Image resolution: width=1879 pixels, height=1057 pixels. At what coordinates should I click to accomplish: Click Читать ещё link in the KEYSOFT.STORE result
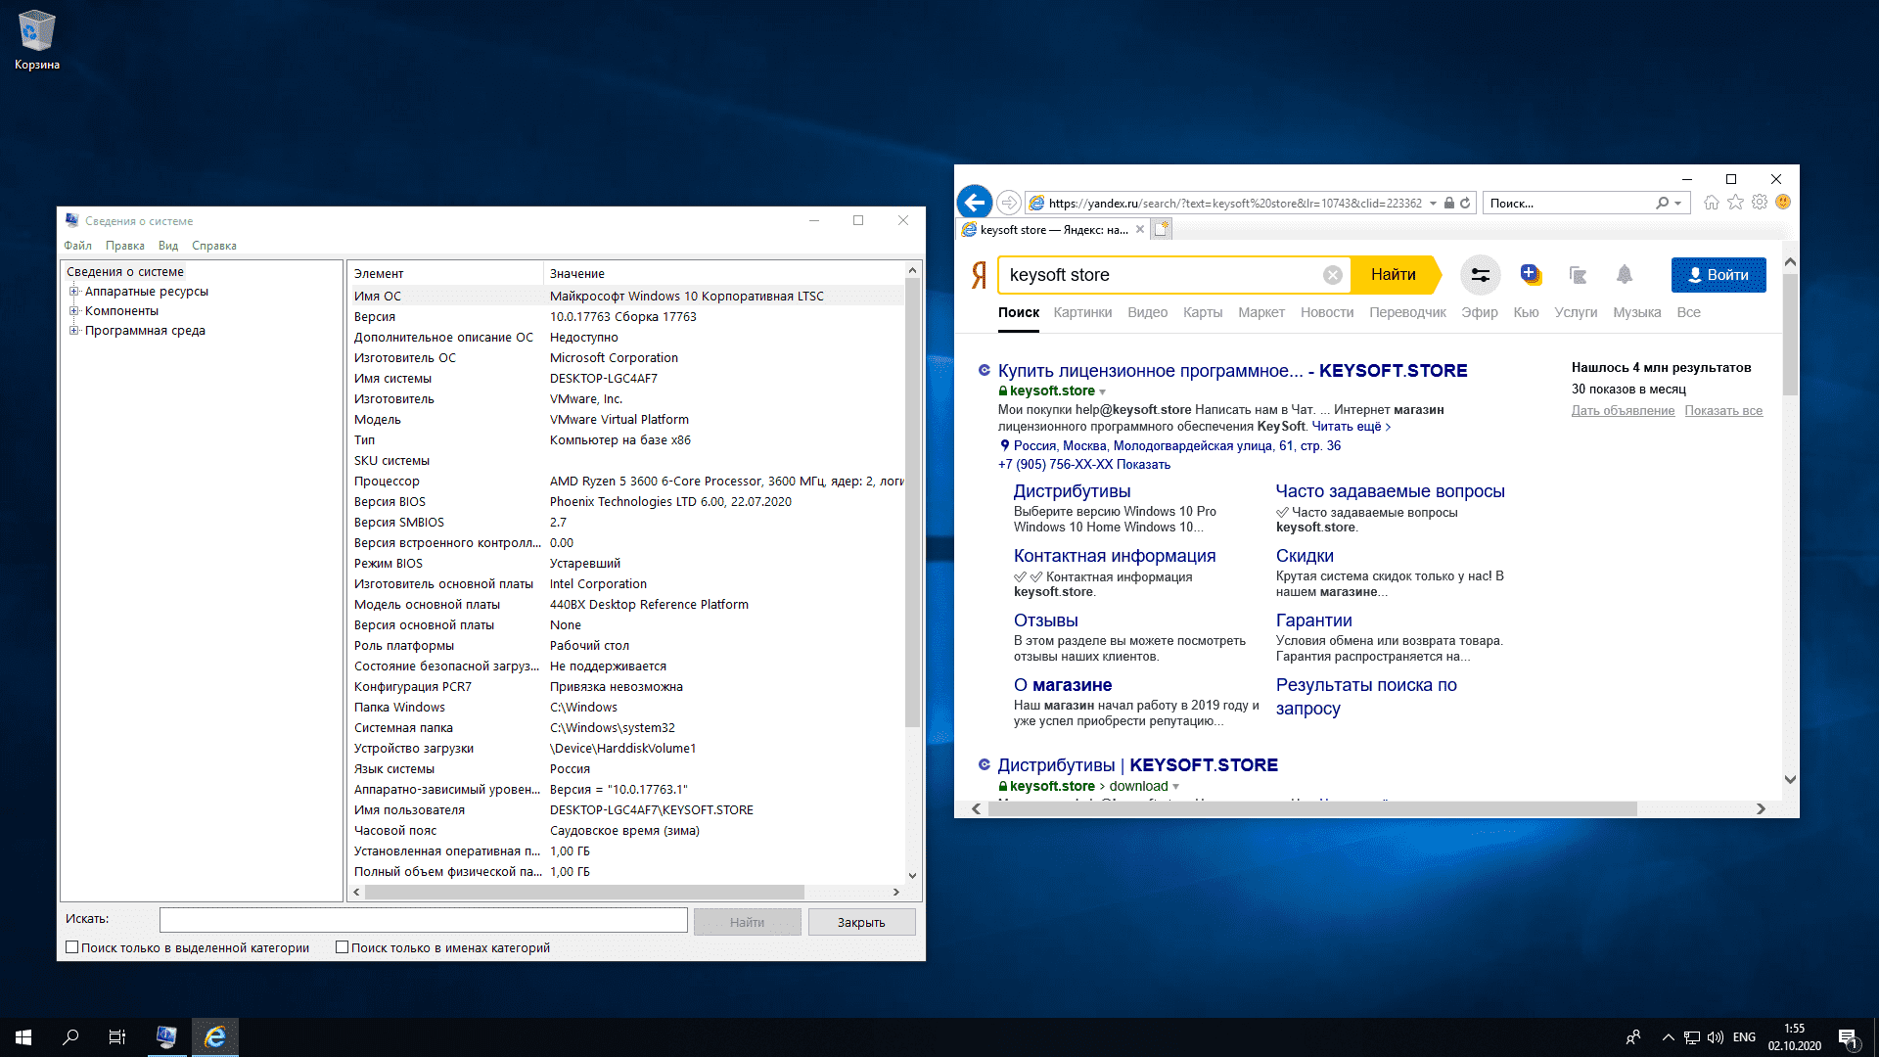tap(1351, 427)
